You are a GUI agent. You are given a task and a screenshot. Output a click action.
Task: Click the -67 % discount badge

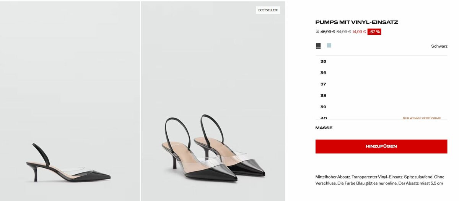pos(374,32)
